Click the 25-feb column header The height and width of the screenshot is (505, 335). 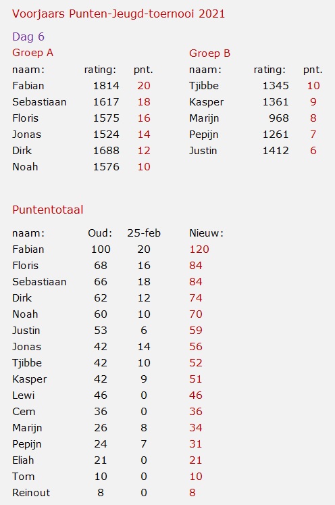pyautogui.click(x=144, y=233)
